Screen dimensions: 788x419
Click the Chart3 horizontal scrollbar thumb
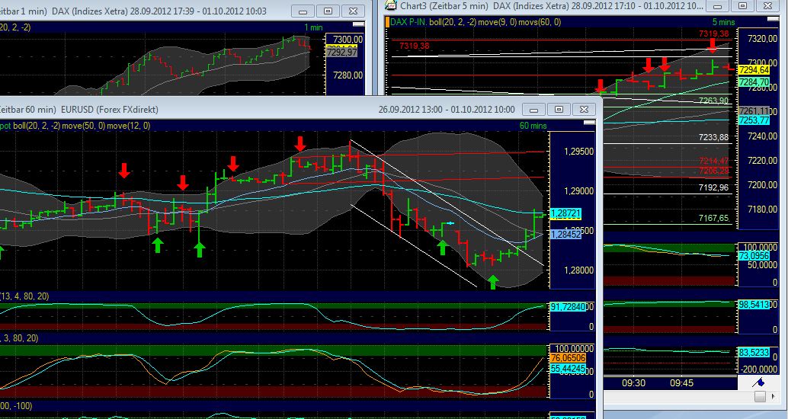(761, 397)
